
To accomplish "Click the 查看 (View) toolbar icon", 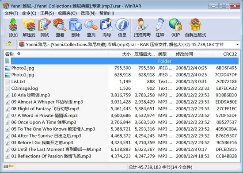I will pos(60,25).
